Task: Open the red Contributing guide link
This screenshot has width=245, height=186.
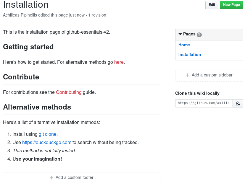Action: coord(69,92)
